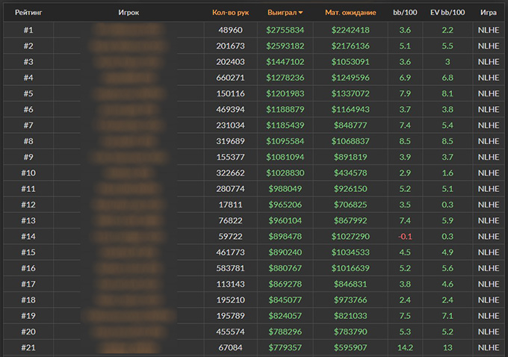
Task: Click the Выиграл column header text
Action: (282, 13)
